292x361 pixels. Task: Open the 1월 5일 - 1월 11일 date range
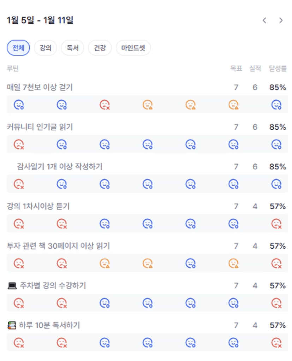tap(40, 20)
